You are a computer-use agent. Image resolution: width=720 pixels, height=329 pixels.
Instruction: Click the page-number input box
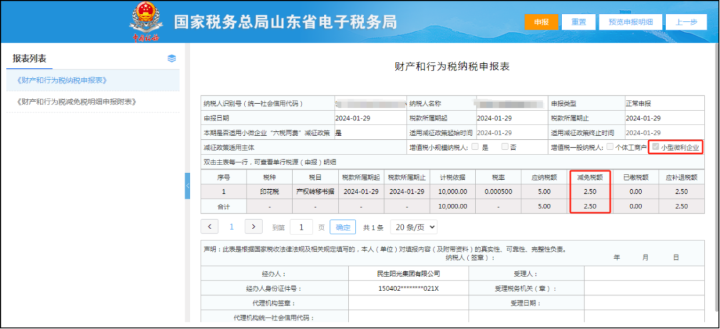301,226
